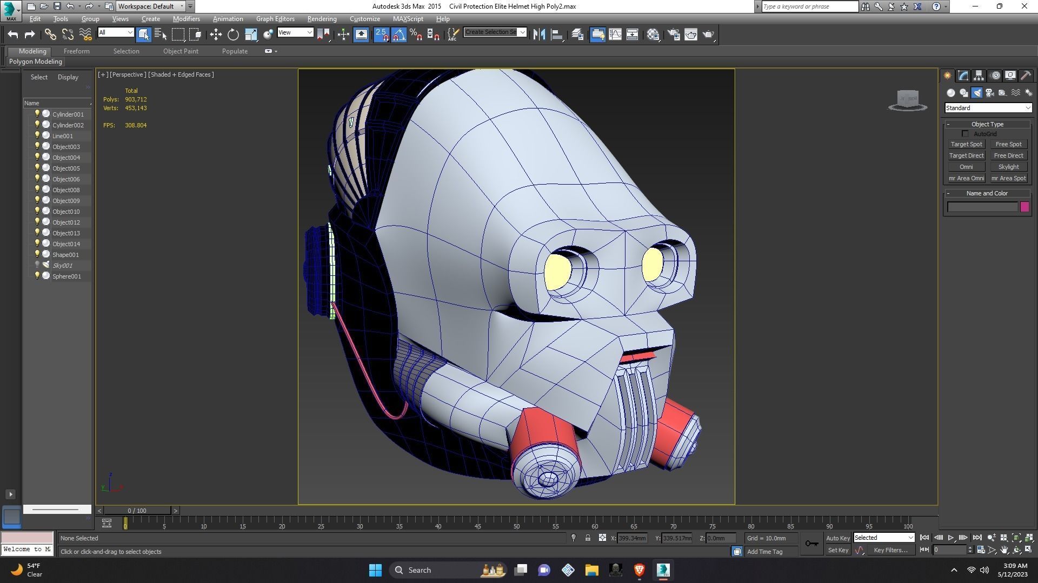
Task: Toggle the Snaps Toggle magnet icon
Action: pyautogui.click(x=381, y=34)
